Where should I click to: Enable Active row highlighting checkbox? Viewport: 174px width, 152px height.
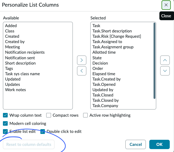85,115
